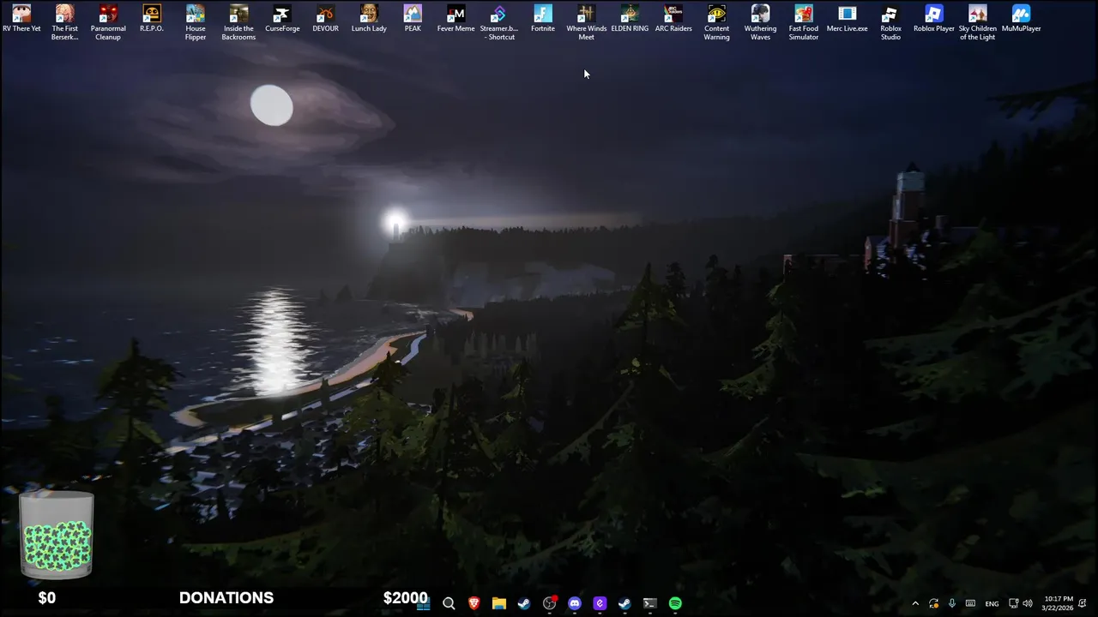1098x617 pixels.
Task: Select the ARC Raiders shortcut
Action: (673, 20)
